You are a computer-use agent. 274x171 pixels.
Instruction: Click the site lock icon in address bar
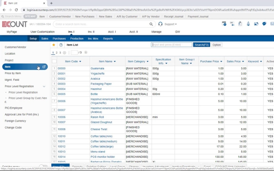pyautogui.click(x=24, y=10)
